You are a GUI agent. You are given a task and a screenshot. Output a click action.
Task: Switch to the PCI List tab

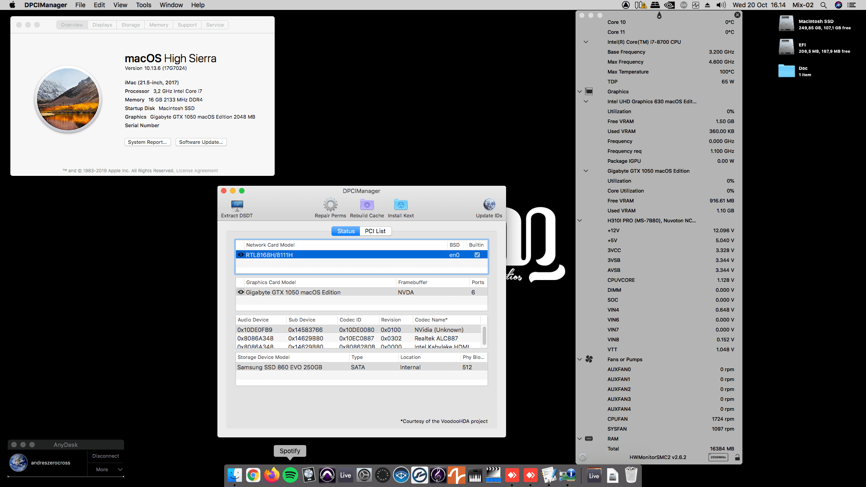coord(375,231)
